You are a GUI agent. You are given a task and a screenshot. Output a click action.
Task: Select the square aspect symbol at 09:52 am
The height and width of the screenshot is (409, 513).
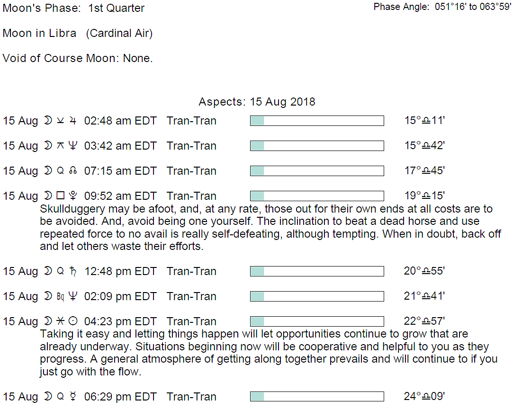point(60,196)
